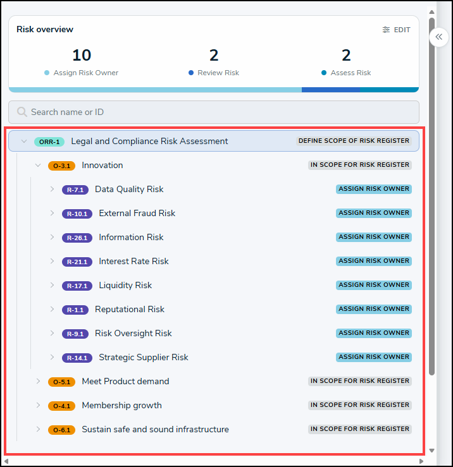Click the R-9.1 ID badge
Screen dimensions: 453x467
click(x=75, y=334)
